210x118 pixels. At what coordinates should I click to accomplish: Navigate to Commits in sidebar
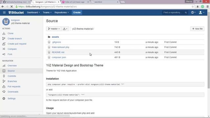(12, 76)
